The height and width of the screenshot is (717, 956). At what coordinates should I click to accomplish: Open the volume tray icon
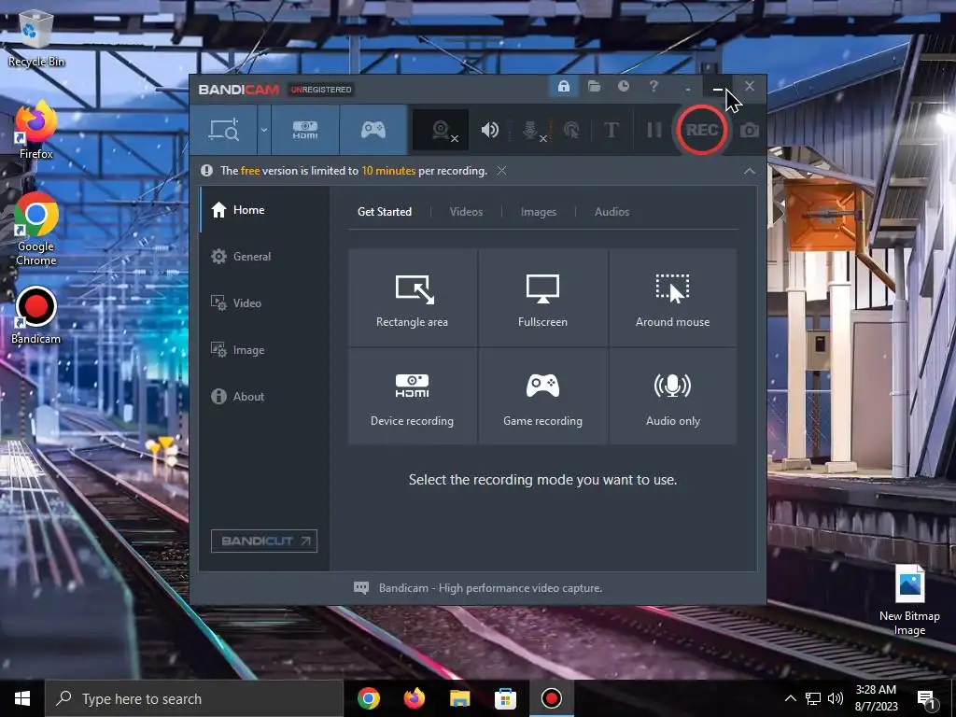(836, 698)
